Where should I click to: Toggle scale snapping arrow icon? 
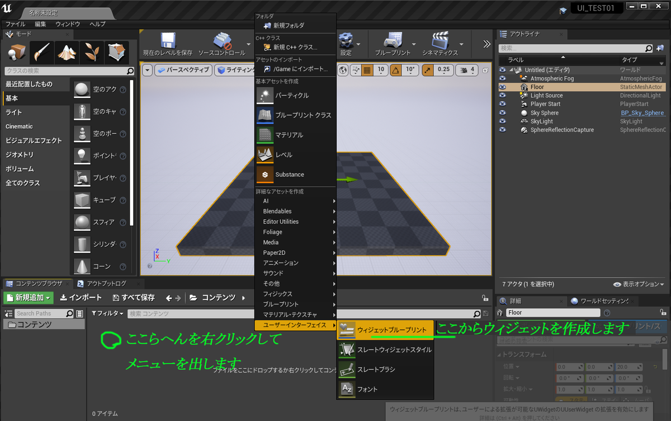point(427,70)
